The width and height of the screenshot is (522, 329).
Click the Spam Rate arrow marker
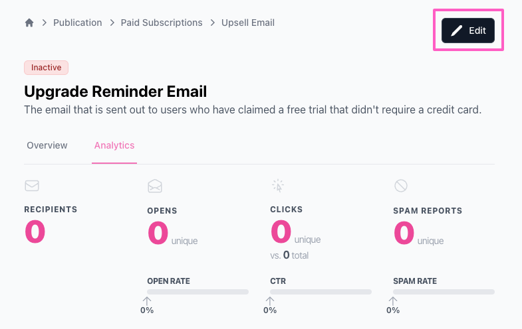click(393, 302)
